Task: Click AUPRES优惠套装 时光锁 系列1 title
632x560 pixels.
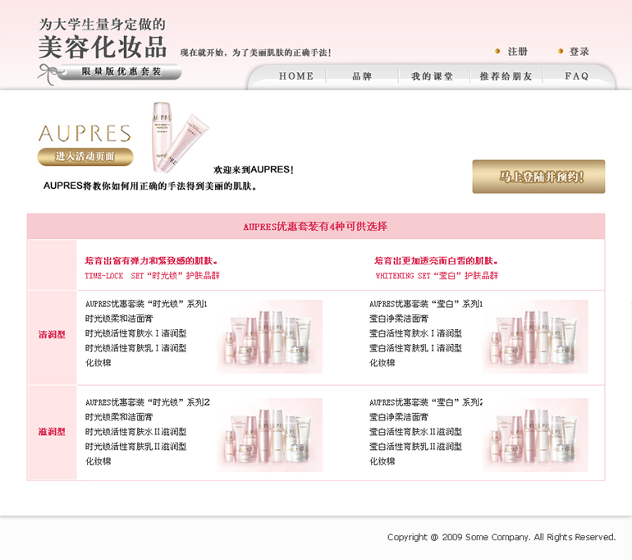Action: click(x=146, y=304)
